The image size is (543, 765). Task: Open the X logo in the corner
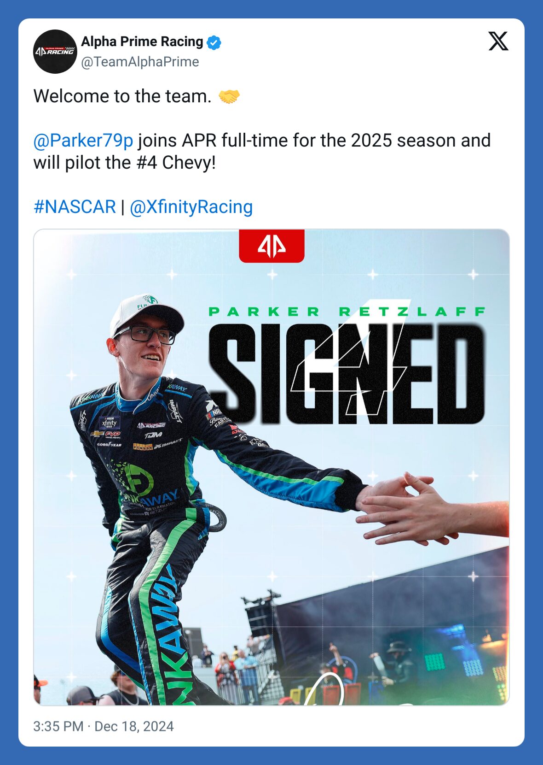pyautogui.click(x=498, y=41)
